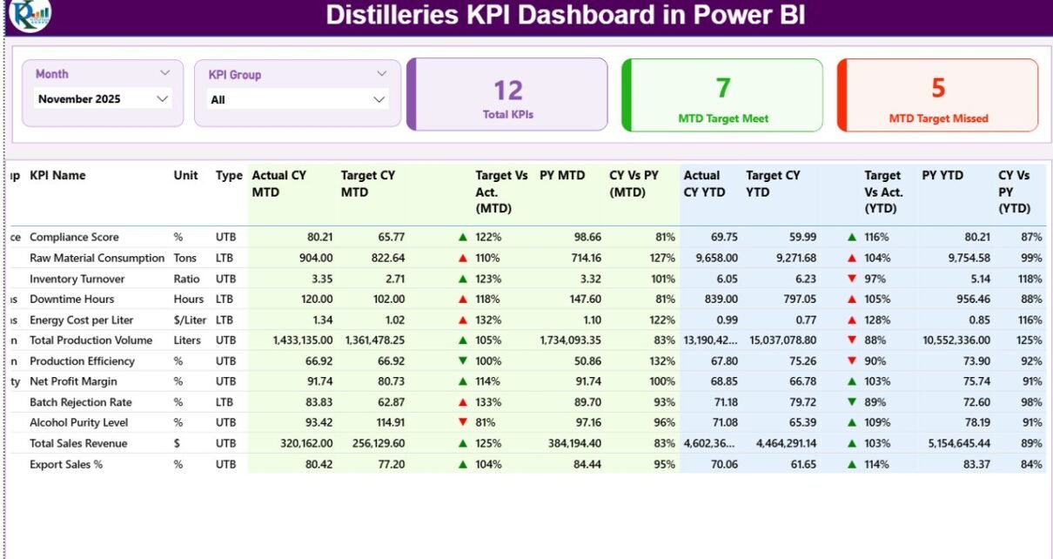
Task: Select the Total KPIs card
Action: tap(507, 95)
